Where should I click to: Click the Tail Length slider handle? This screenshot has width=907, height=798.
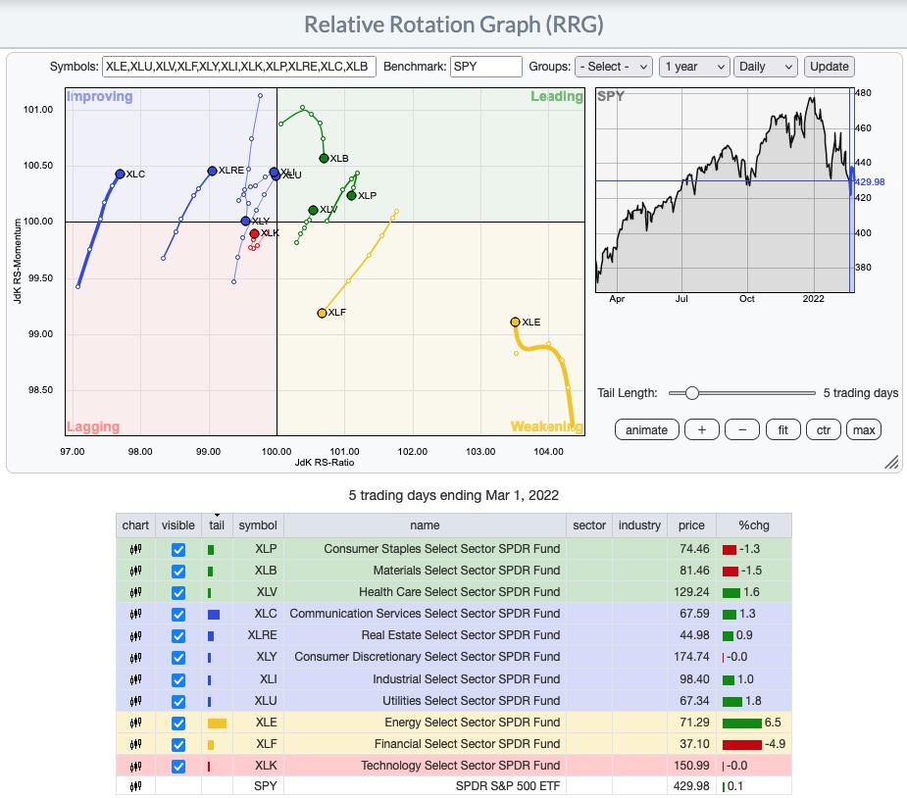692,393
